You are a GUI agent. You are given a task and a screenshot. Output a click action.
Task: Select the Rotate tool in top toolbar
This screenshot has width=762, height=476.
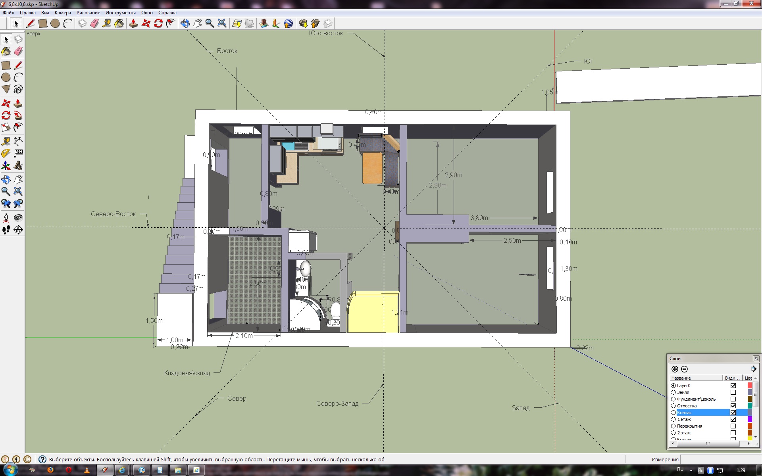158,23
